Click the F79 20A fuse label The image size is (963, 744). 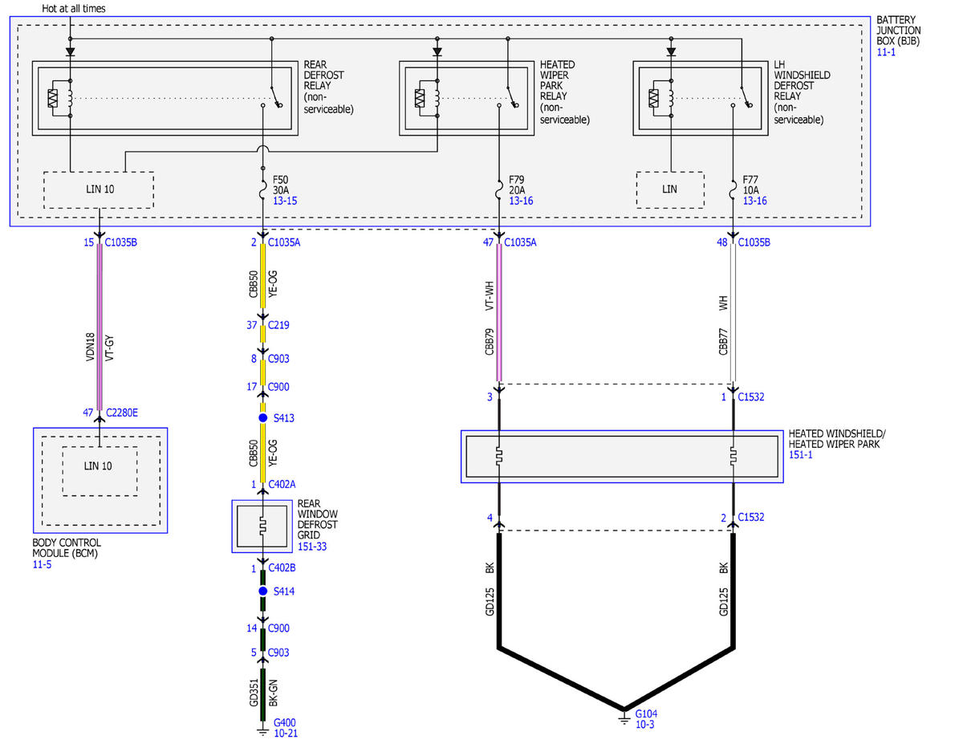pyautogui.click(x=517, y=185)
